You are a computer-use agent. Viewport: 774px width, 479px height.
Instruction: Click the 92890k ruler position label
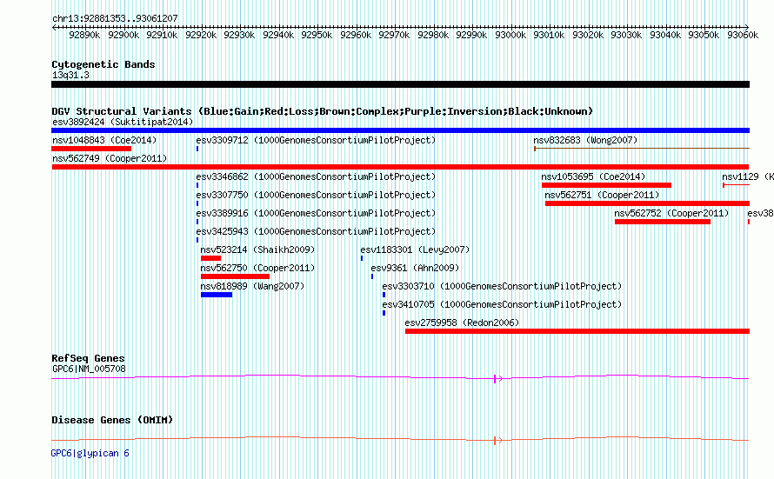coord(84,35)
